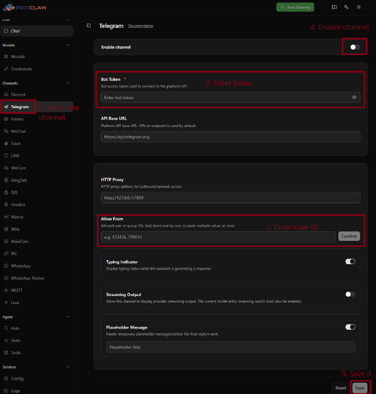Click the Placeholder Text input

(x=231, y=347)
